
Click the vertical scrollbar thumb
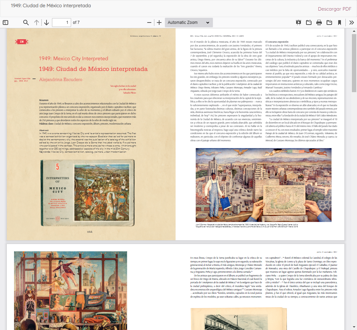(x=354, y=63)
